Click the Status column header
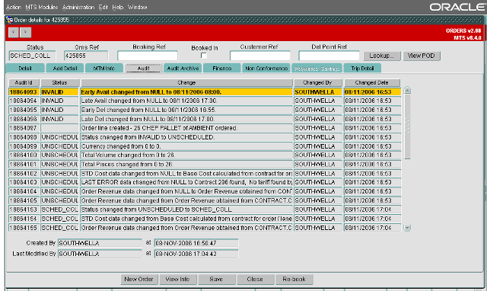 [59, 83]
